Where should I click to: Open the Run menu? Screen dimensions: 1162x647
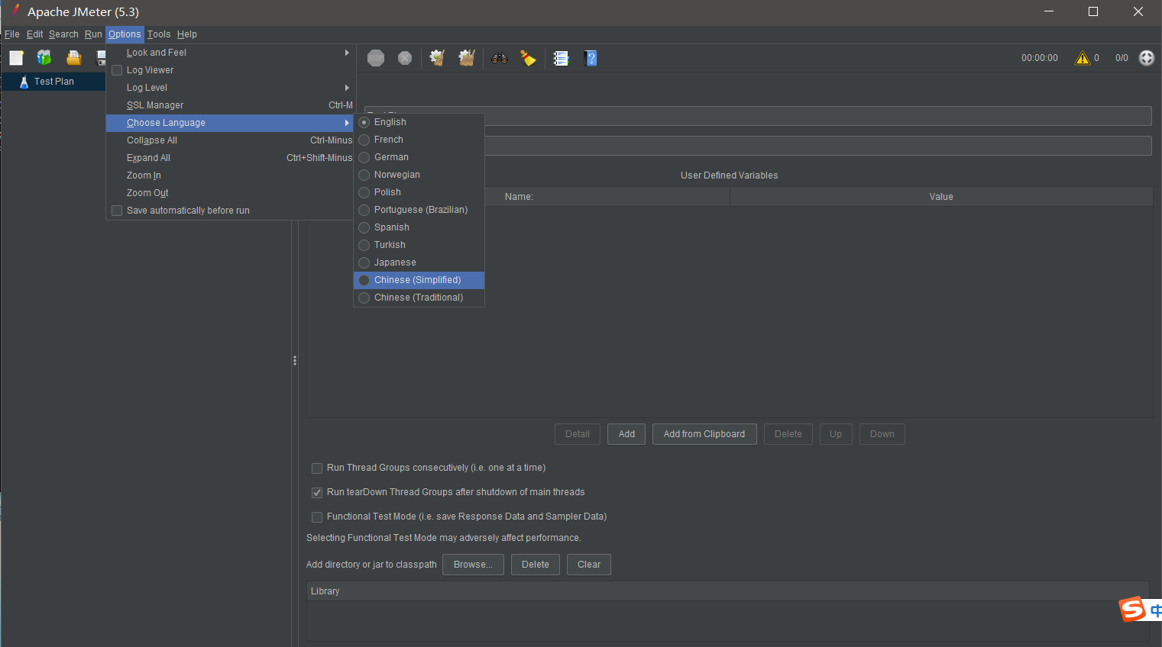(93, 34)
